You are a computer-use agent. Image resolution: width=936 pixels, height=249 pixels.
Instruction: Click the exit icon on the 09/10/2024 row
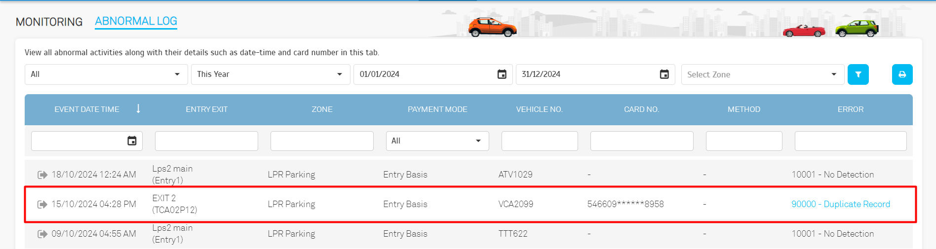click(42, 234)
